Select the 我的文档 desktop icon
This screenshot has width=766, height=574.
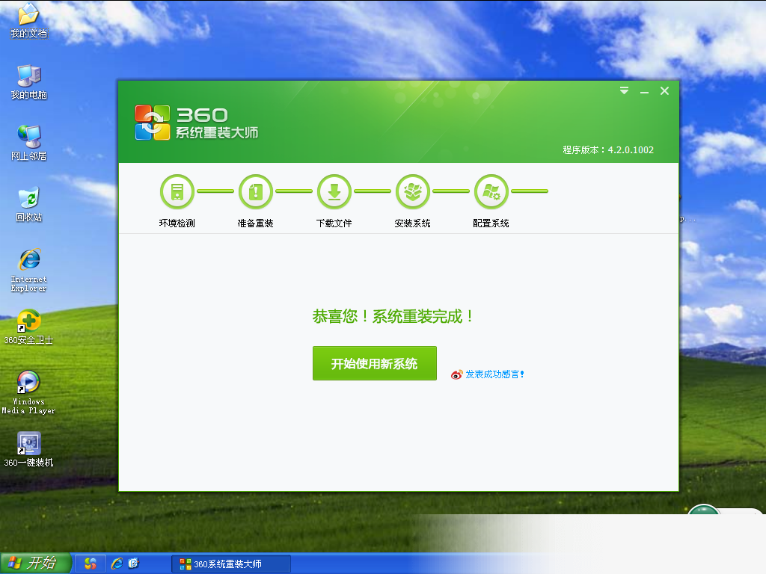[29, 20]
